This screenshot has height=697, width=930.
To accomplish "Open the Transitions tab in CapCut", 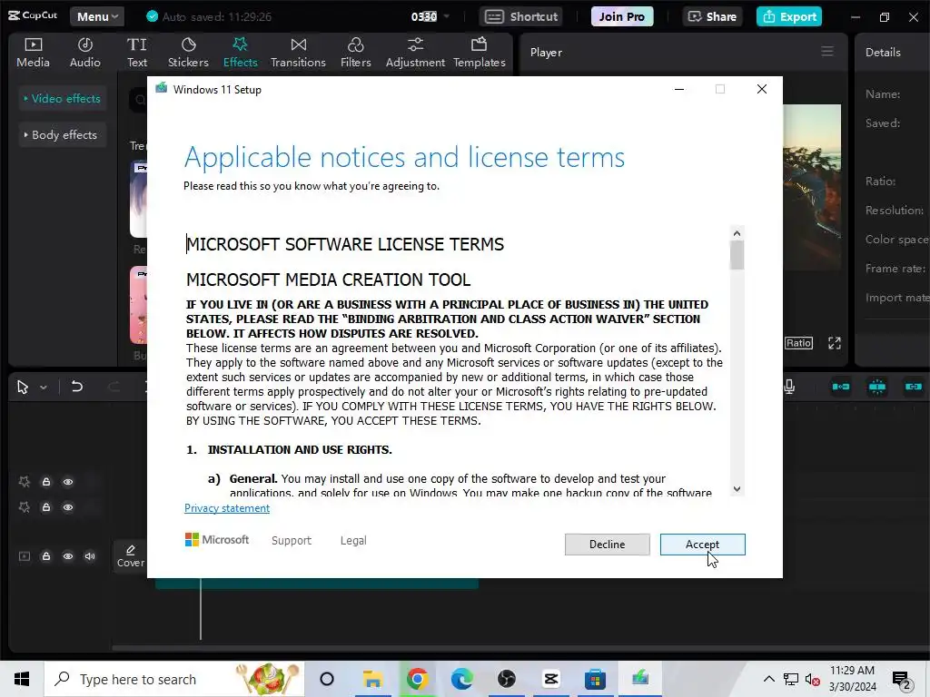I will click(x=298, y=53).
